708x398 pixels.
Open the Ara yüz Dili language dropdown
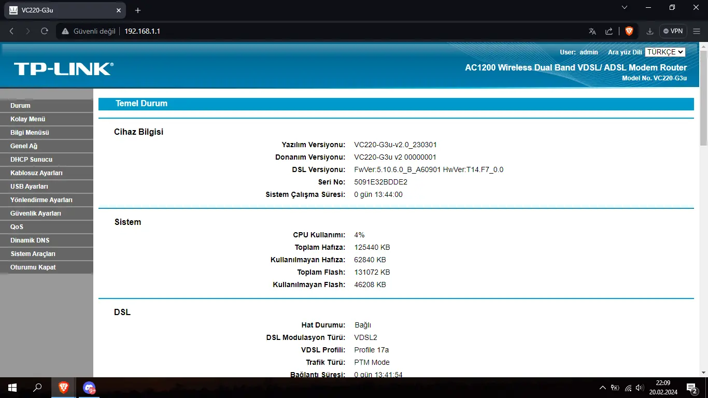[x=665, y=52]
